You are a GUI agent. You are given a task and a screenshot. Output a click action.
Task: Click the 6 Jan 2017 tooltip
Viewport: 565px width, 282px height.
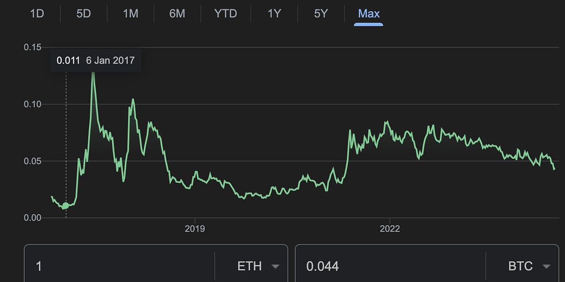click(95, 60)
